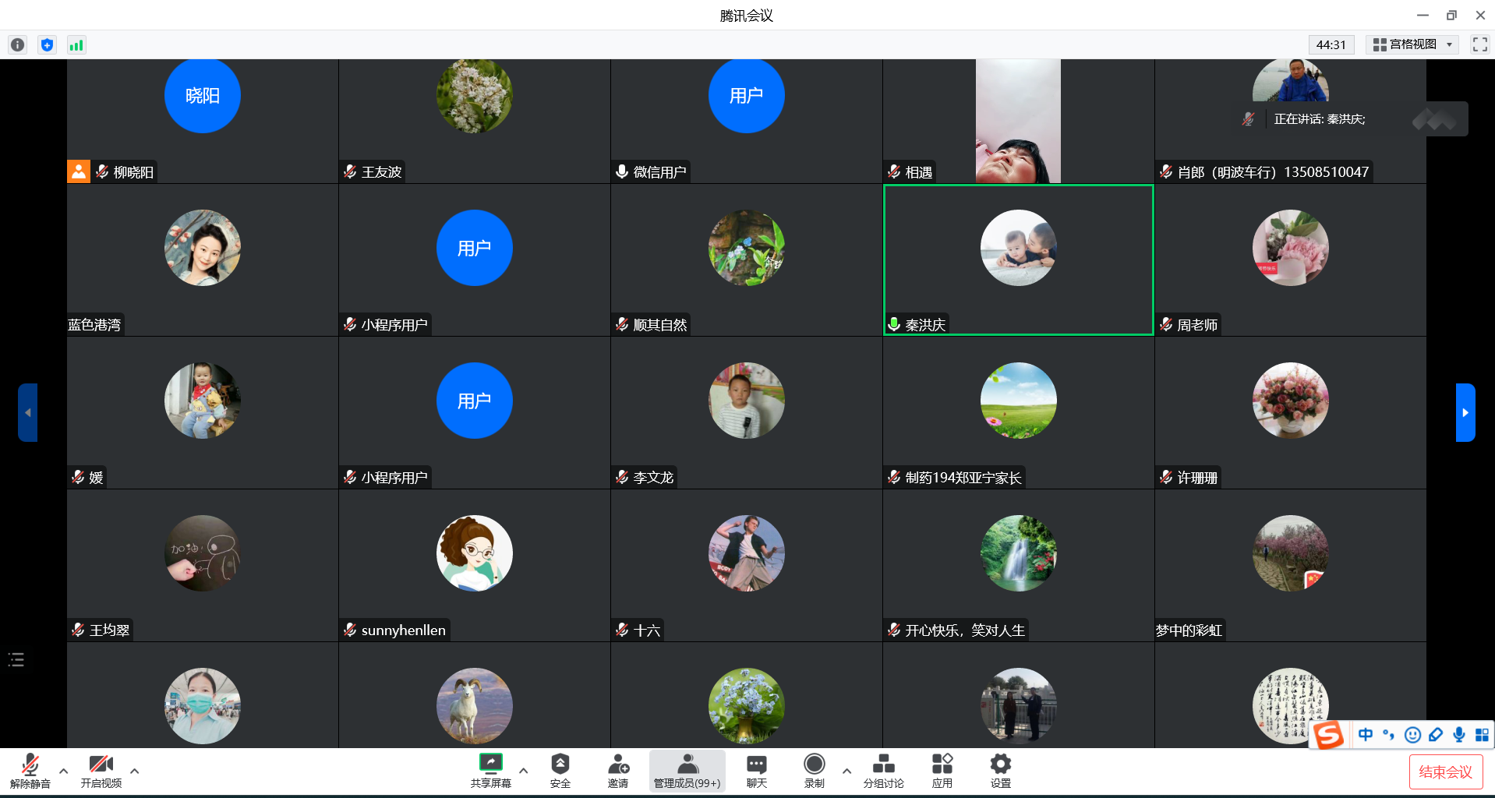
Task: Open the meeting info icon
Action: (x=17, y=45)
